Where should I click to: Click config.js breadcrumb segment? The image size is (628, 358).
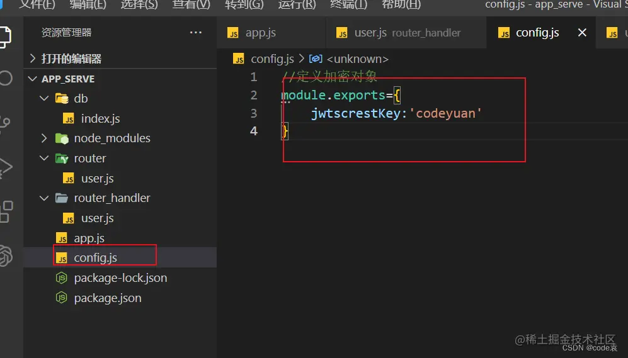tap(272, 59)
